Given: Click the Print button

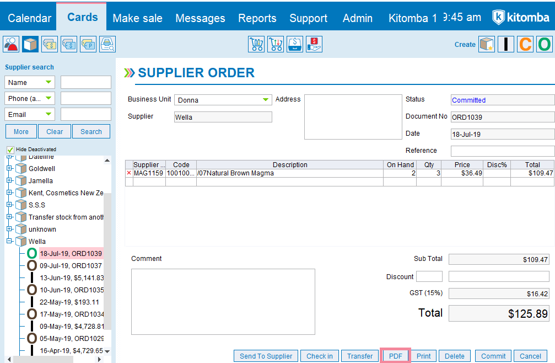Looking at the screenshot, I should coord(424,356).
